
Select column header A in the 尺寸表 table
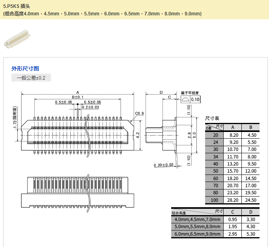click(x=233, y=127)
